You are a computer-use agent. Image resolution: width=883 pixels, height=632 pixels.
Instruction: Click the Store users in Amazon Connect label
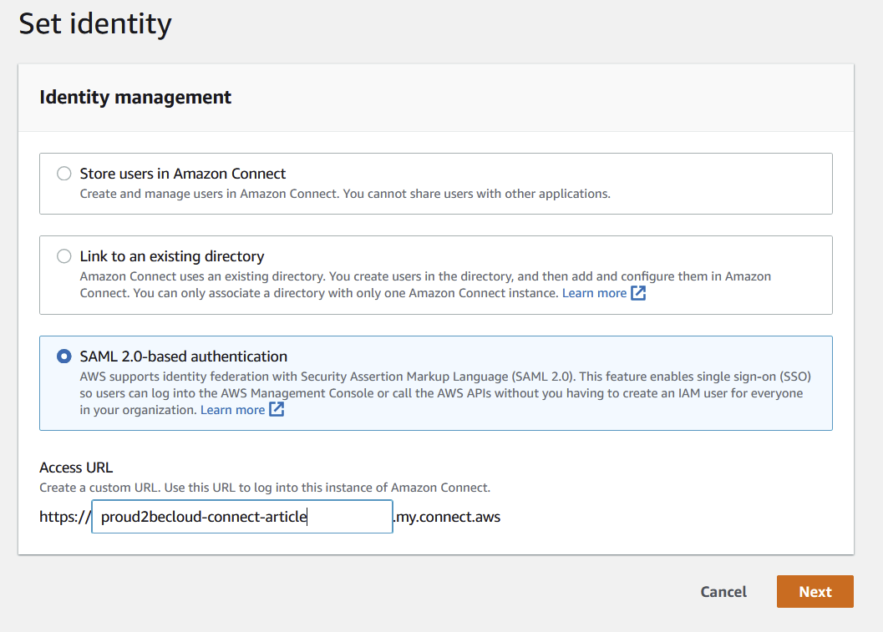(x=182, y=174)
